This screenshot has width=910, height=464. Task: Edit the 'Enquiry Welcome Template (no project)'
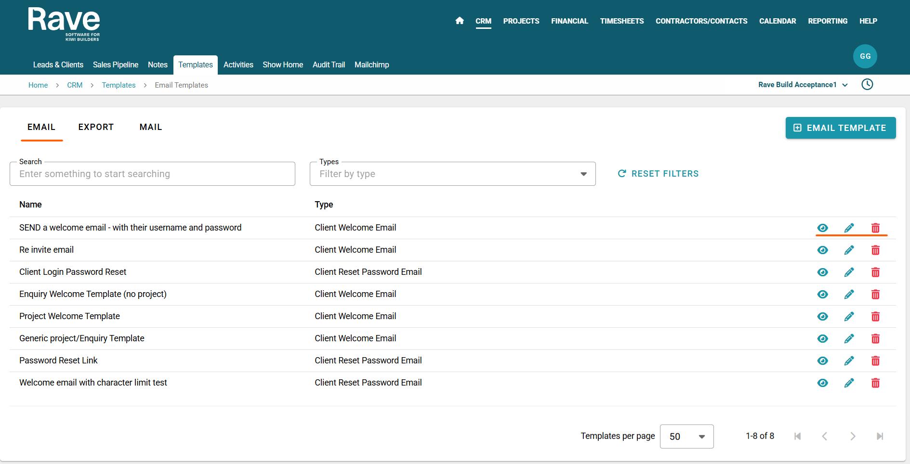coord(849,294)
